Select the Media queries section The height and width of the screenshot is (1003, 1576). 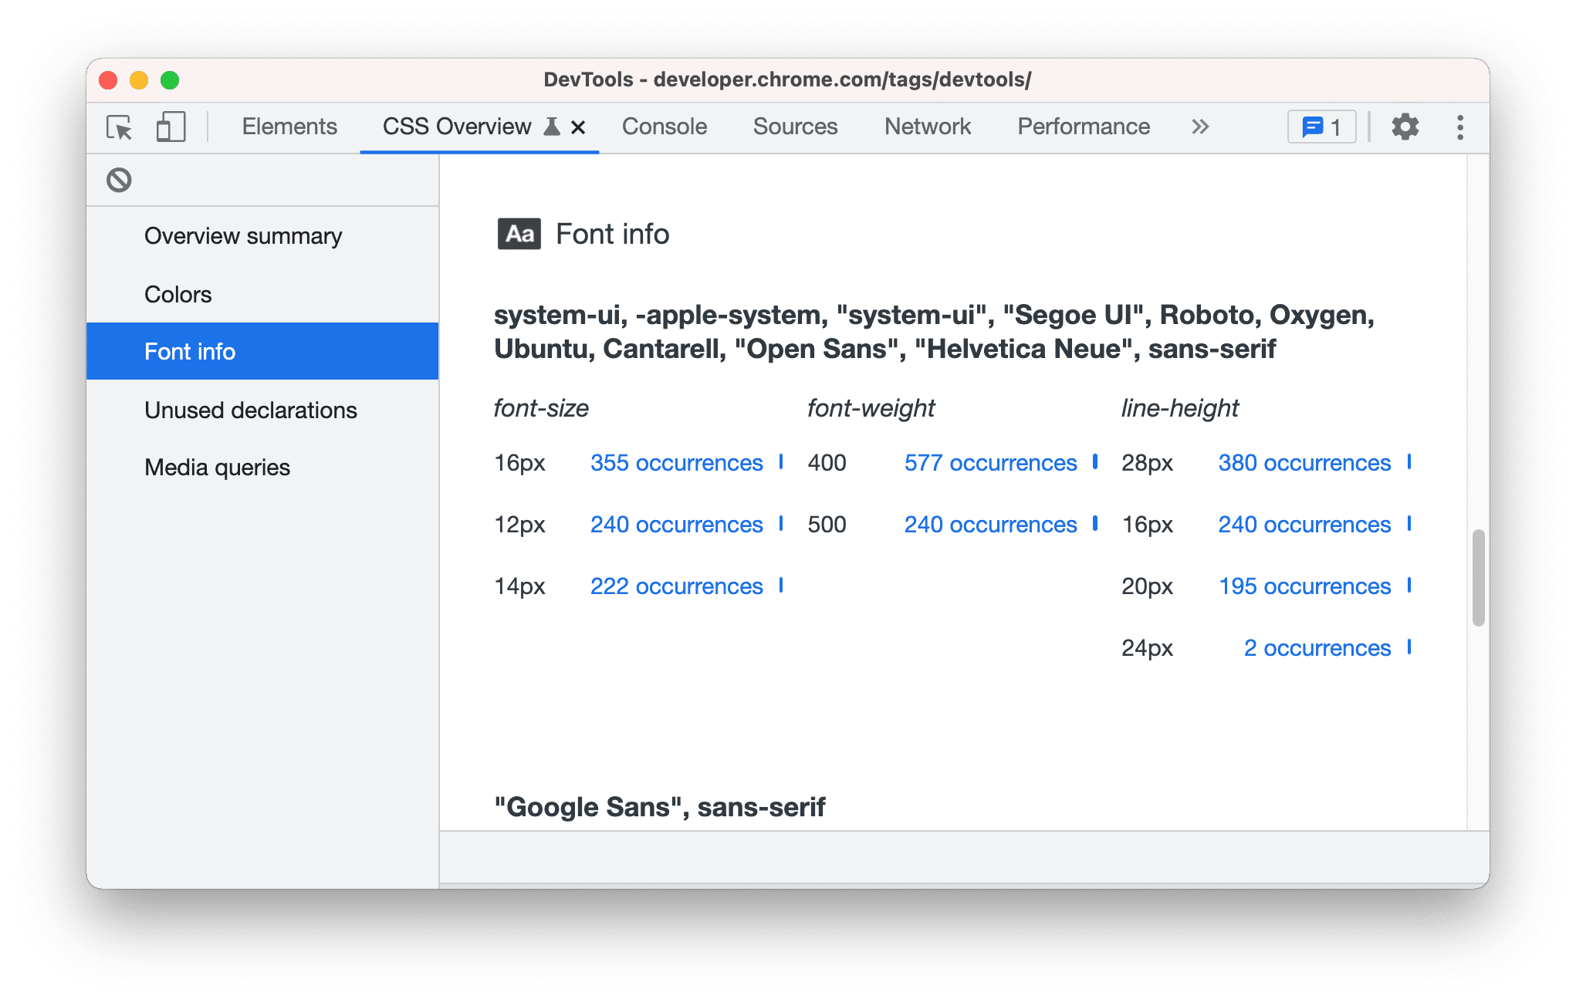(x=216, y=467)
